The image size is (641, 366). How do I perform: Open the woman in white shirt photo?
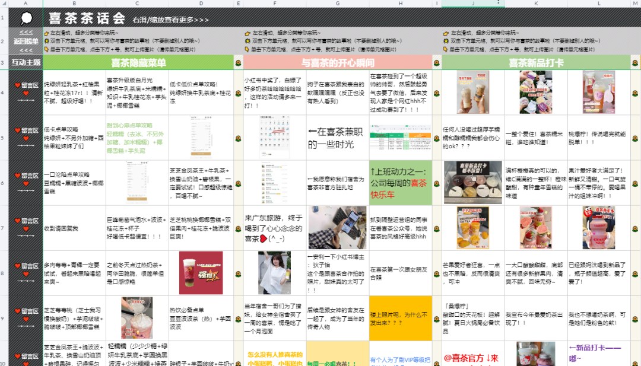coord(275,273)
